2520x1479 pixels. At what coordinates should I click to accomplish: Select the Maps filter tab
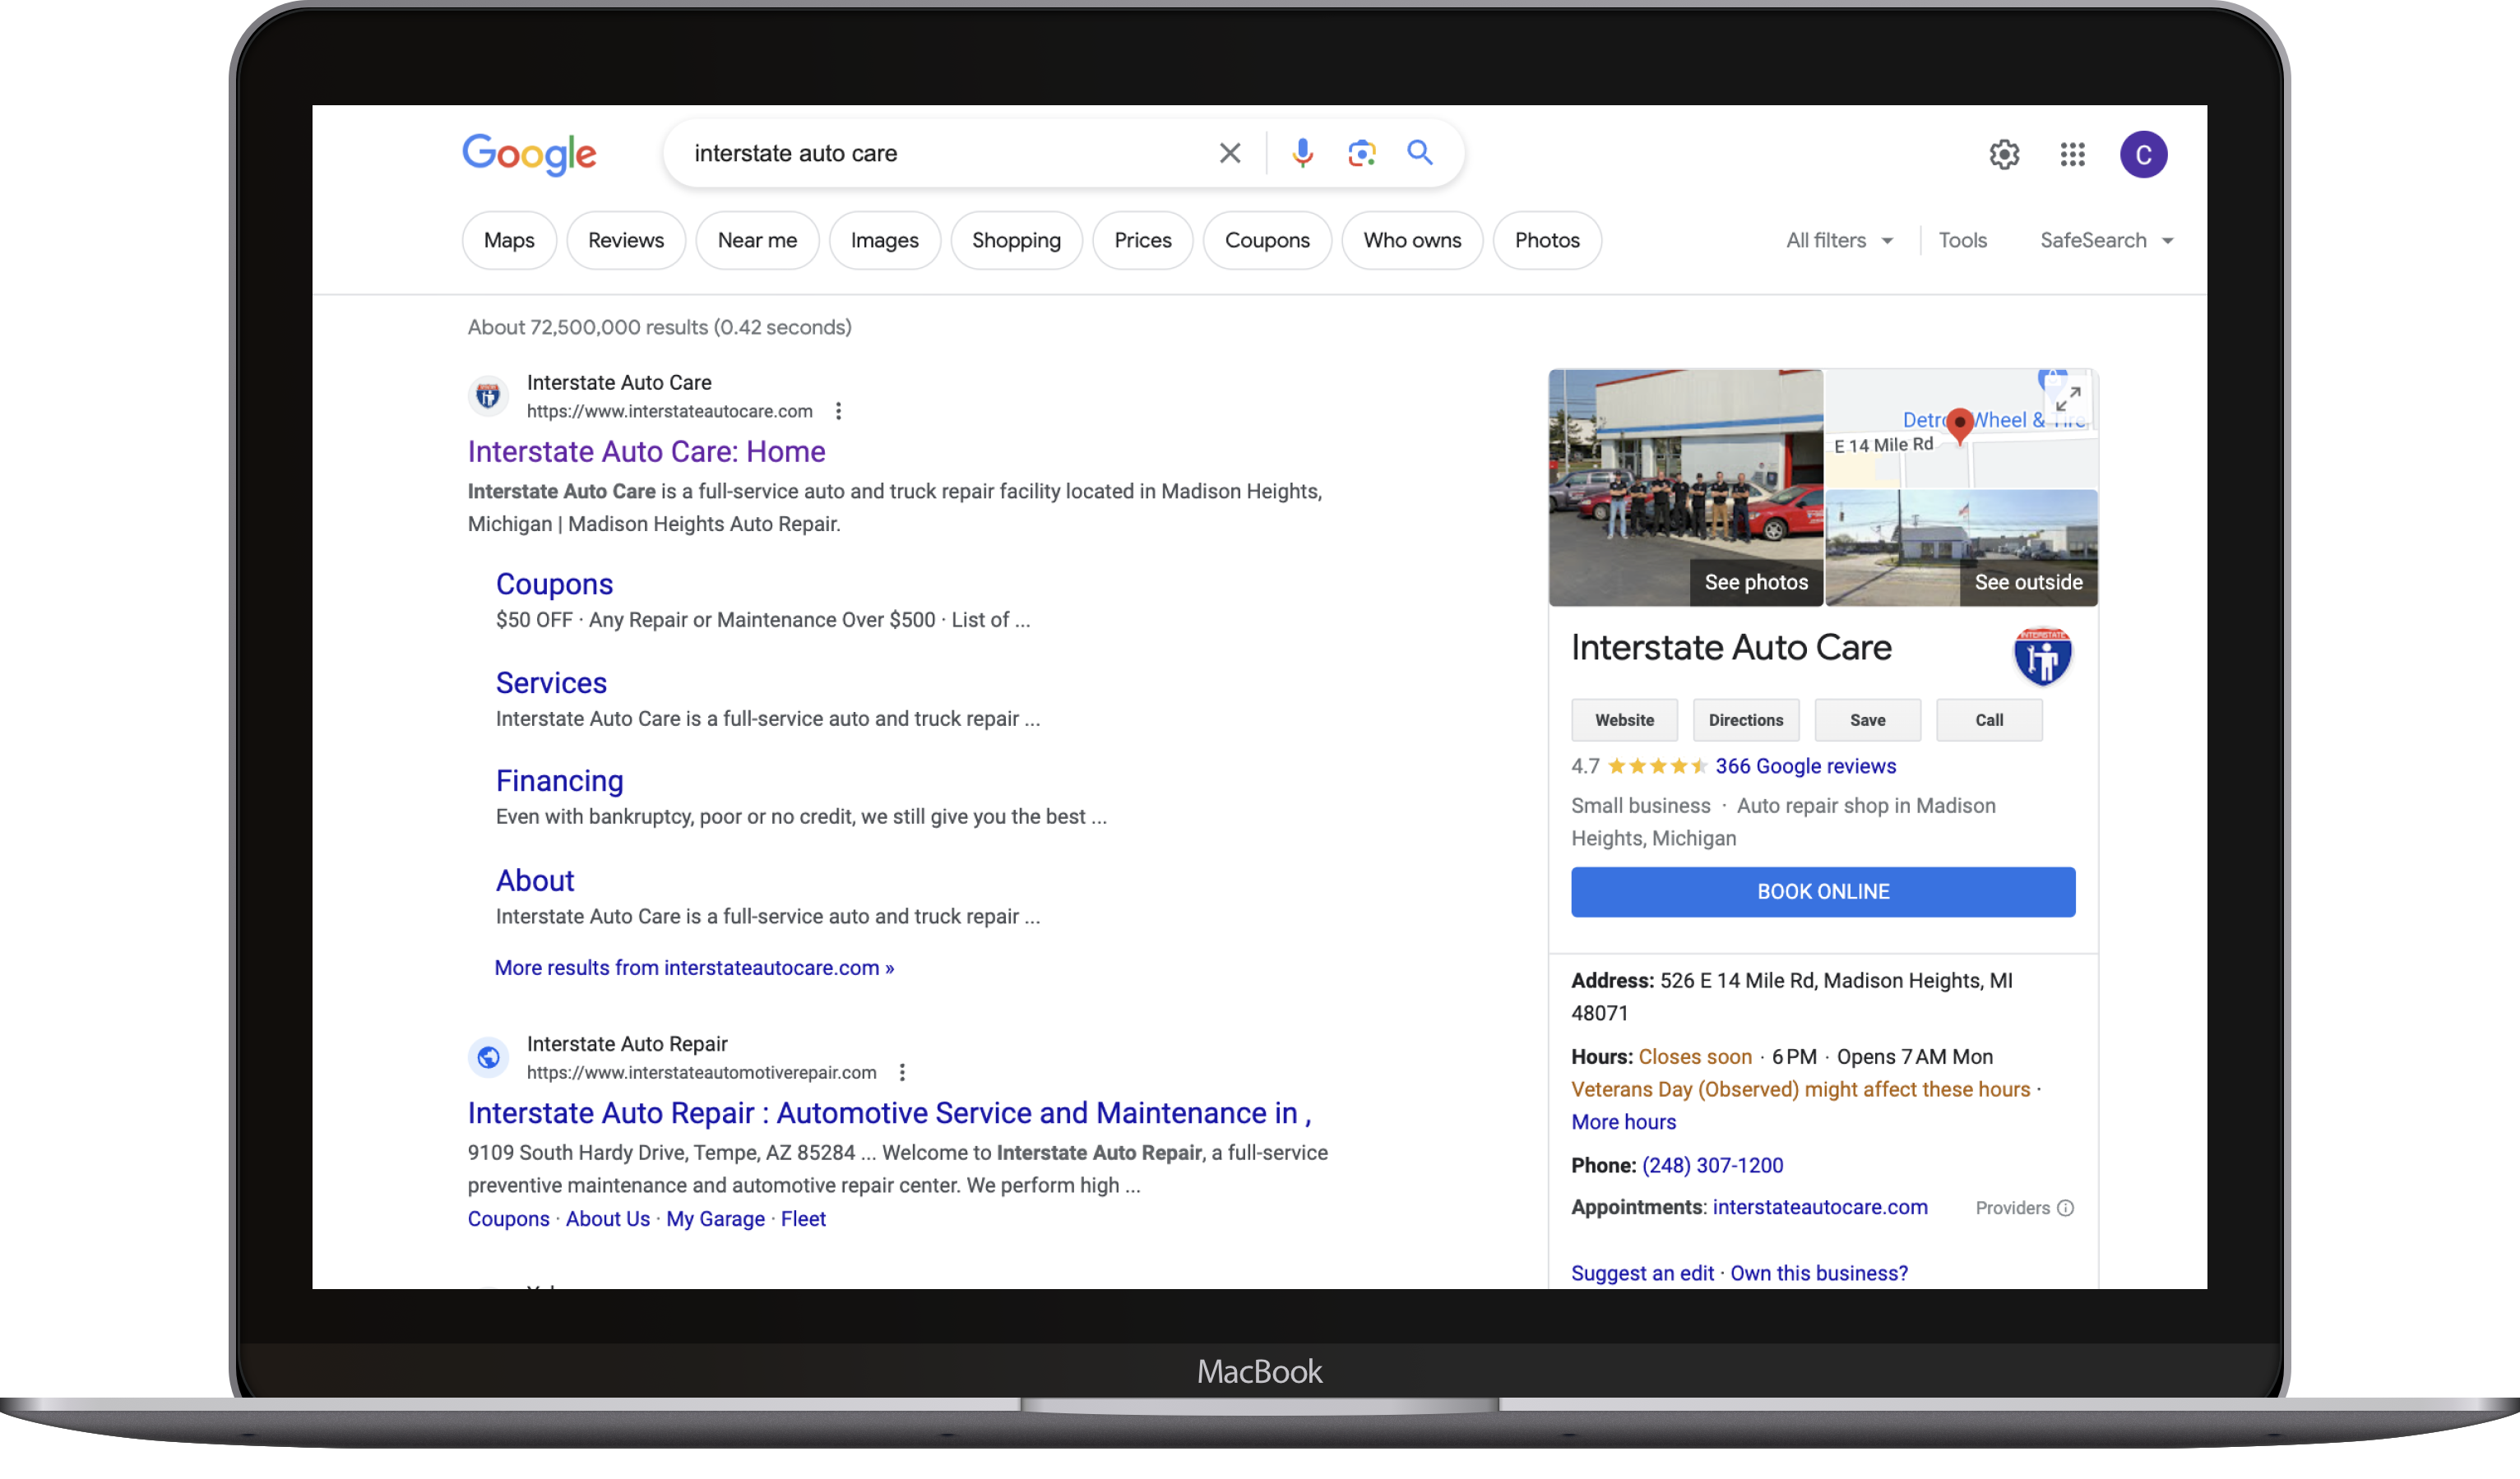point(509,240)
